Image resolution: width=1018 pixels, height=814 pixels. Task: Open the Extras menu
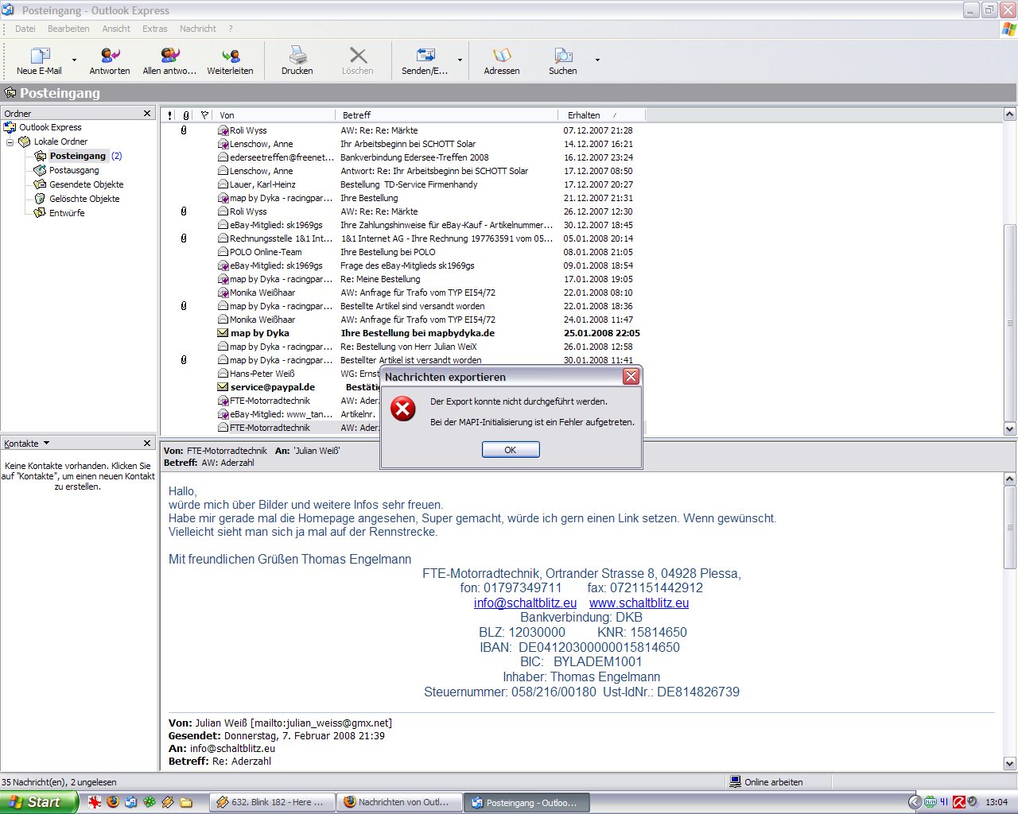155,29
